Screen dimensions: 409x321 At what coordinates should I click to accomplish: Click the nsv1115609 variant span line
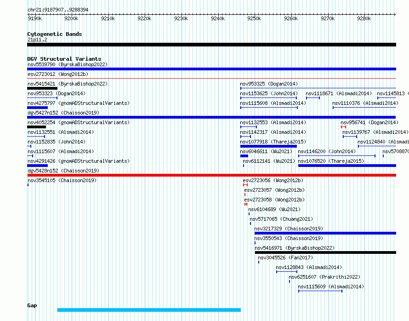pos(320,291)
